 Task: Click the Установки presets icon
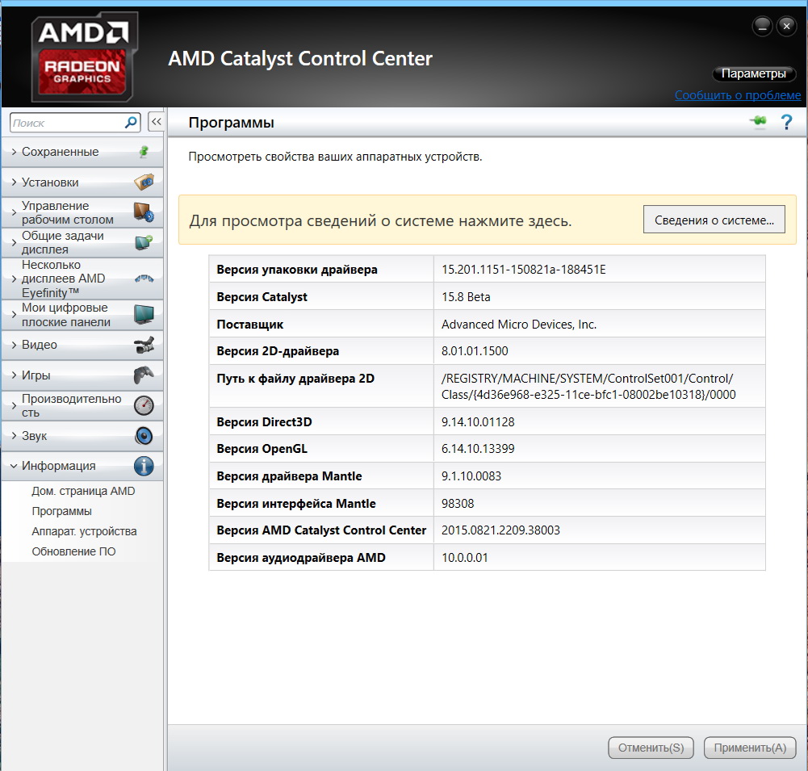coord(144,182)
